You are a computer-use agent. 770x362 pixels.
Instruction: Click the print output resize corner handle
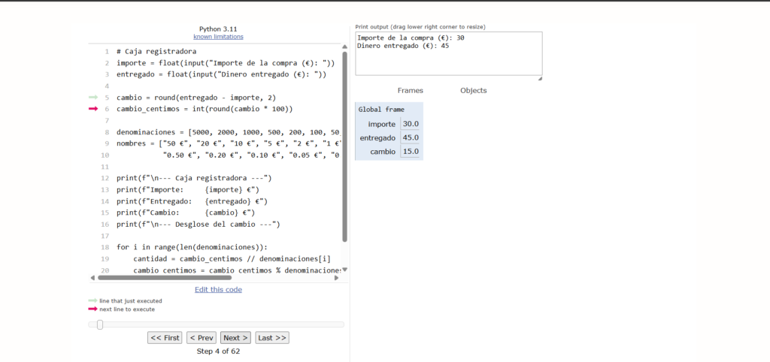pyautogui.click(x=539, y=77)
